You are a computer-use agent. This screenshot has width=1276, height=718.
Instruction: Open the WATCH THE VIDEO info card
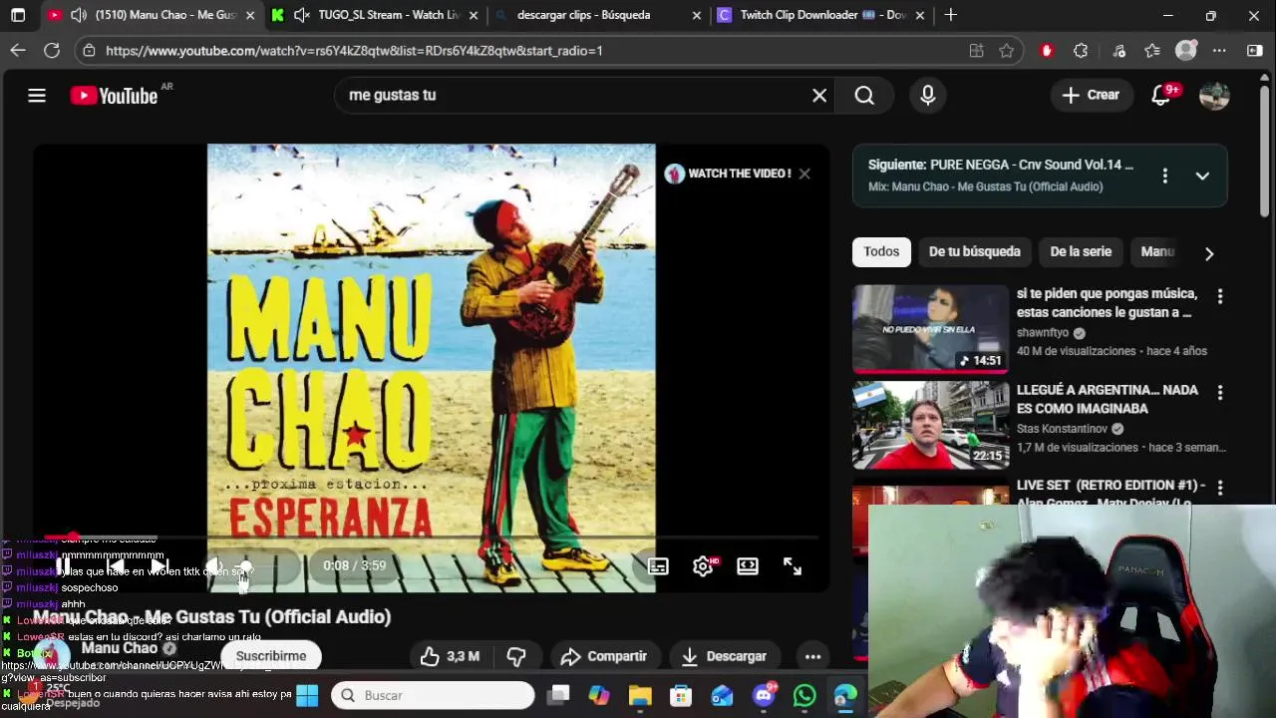[729, 174]
